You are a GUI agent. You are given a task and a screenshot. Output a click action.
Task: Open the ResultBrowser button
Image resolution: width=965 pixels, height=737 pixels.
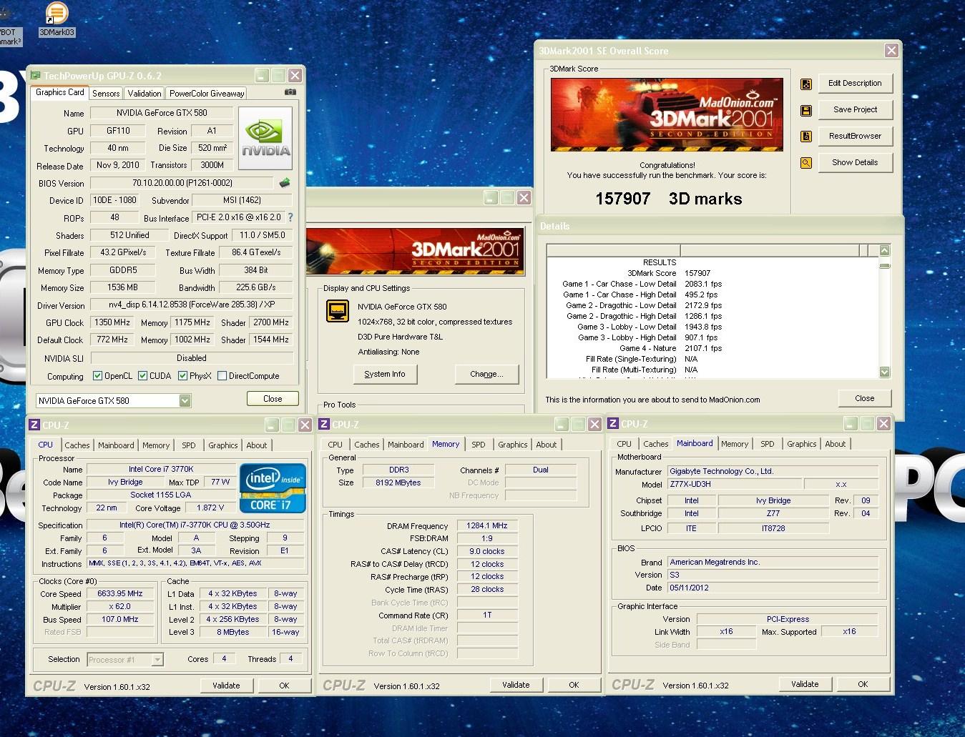(855, 137)
